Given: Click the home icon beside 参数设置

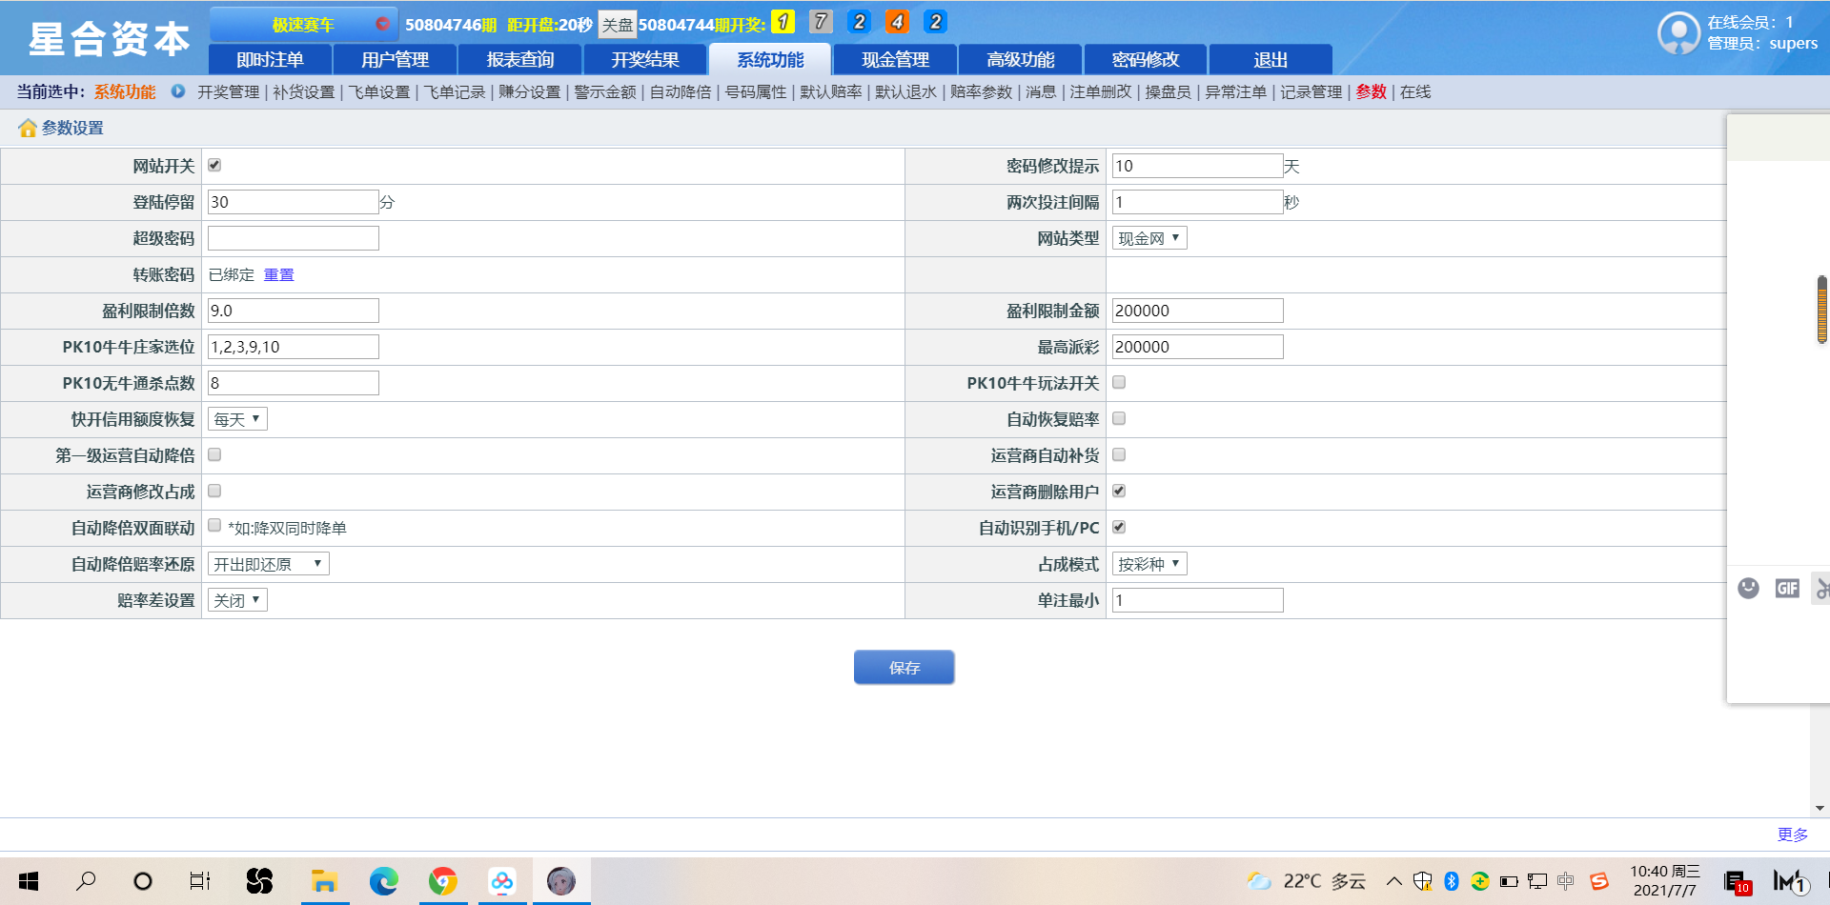Looking at the screenshot, I should 28,128.
